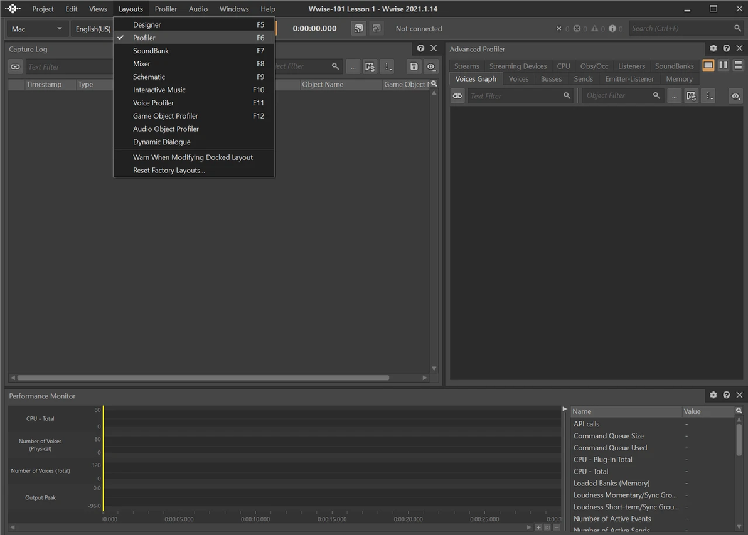Toggle Capture Log view settings eye icon
Viewport: 748px width, 535px height.
430,66
